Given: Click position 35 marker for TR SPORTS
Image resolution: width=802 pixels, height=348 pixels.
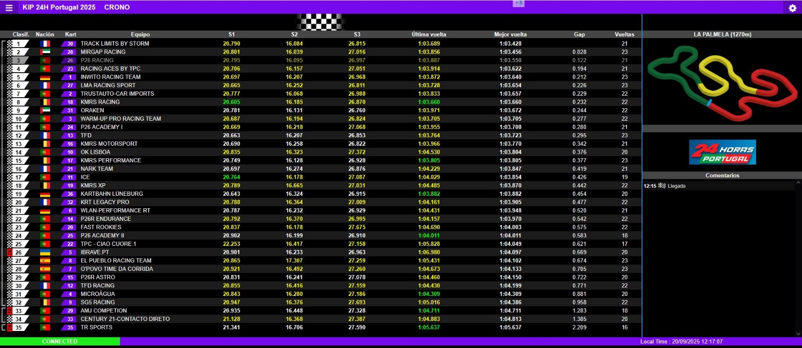Looking at the screenshot, I should coord(19,327).
